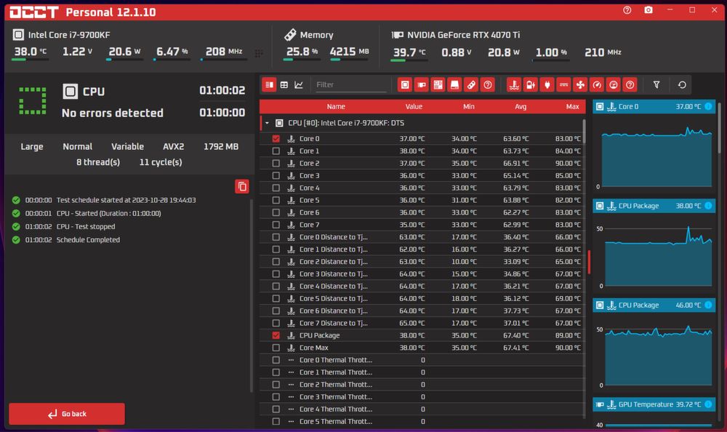Click the drag handle dots beside Memory section
The height and width of the screenshot is (432, 727).
click(x=259, y=53)
